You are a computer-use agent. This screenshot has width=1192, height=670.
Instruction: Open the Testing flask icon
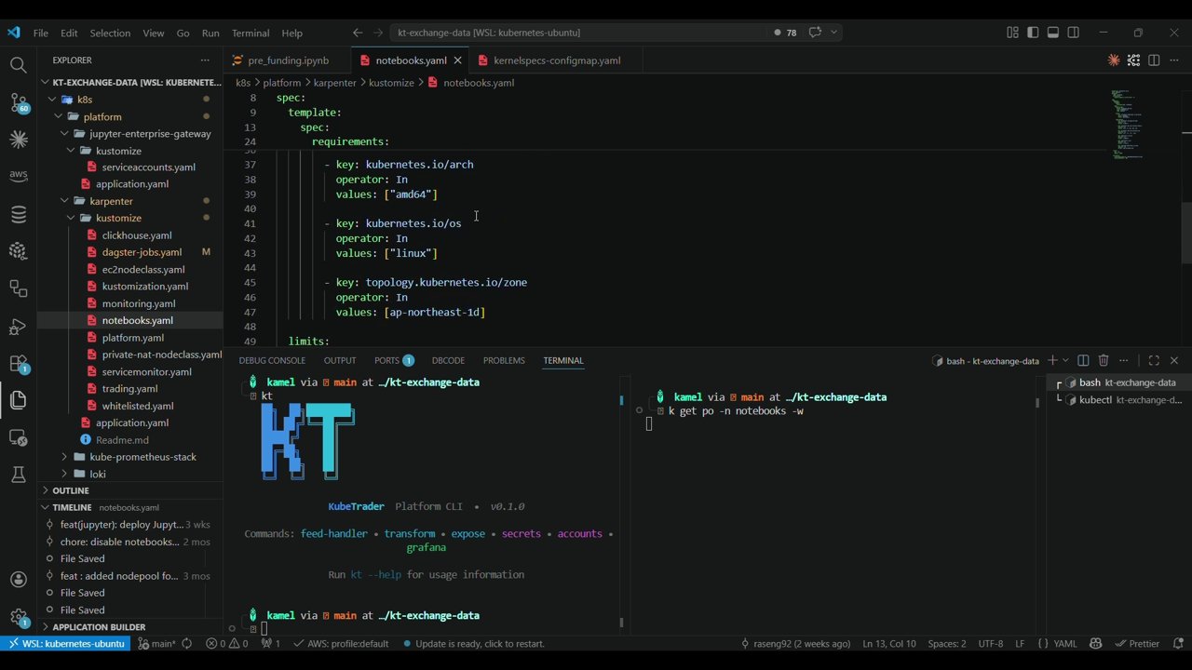[x=18, y=475]
